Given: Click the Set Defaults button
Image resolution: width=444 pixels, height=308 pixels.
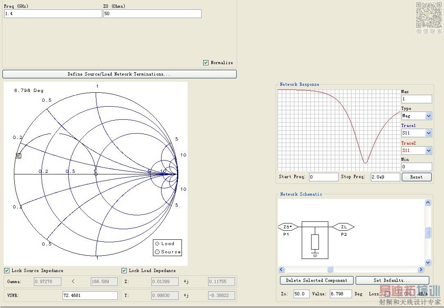Looking at the screenshot, I should [x=392, y=281].
